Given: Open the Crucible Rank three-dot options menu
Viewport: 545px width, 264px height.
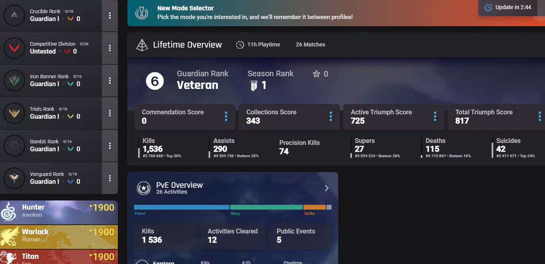Looking at the screenshot, I should click(110, 15).
